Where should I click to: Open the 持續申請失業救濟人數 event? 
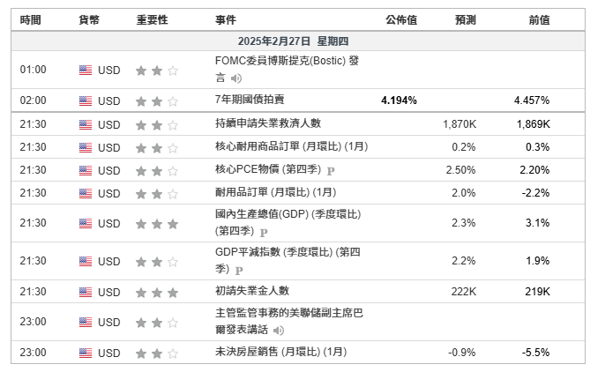267,123
